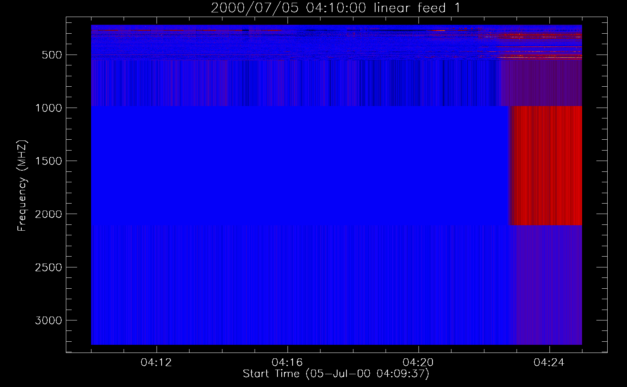
Task: Click the solid blue spectrogram band between 1000 and 2000 MHz
Action: pos(299,165)
